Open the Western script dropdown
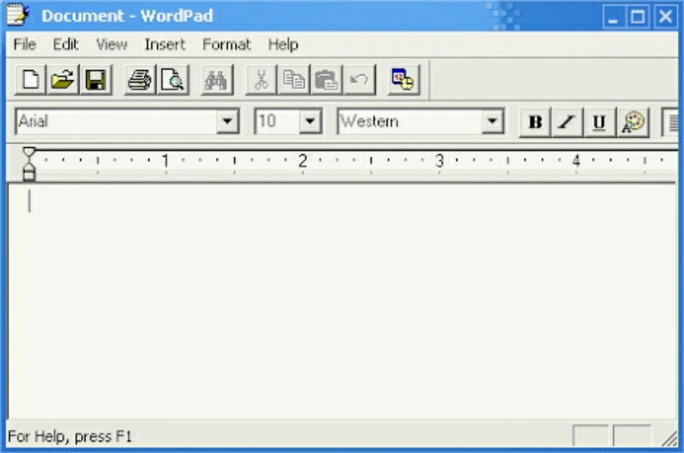 click(491, 120)
